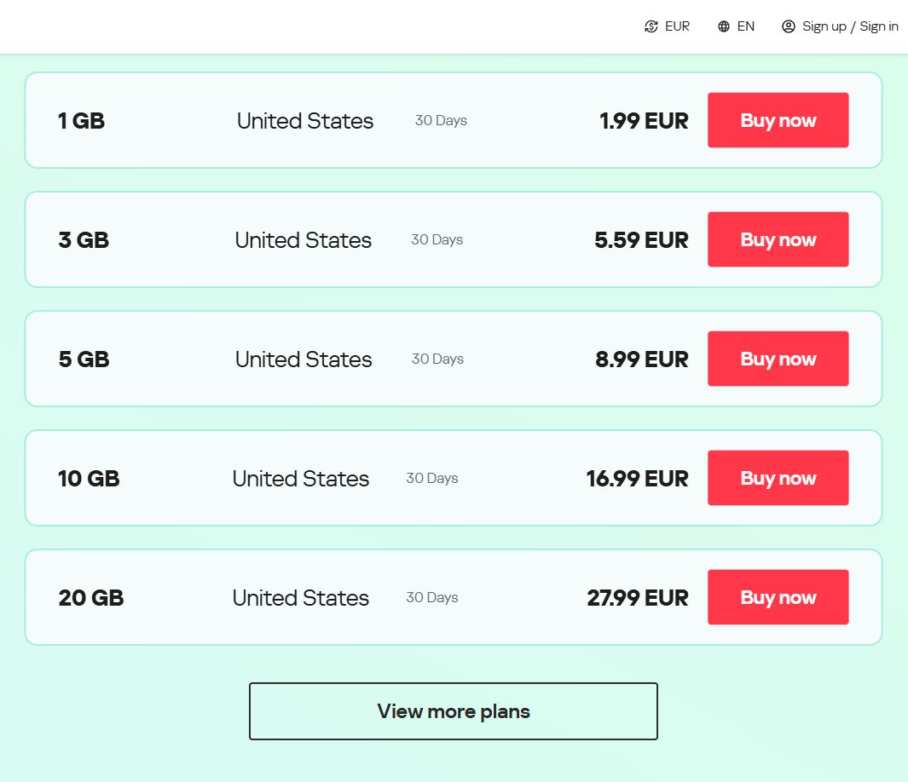Select the 1 GB plan card label
The image size is (908, 782).
tap(81, 121)
